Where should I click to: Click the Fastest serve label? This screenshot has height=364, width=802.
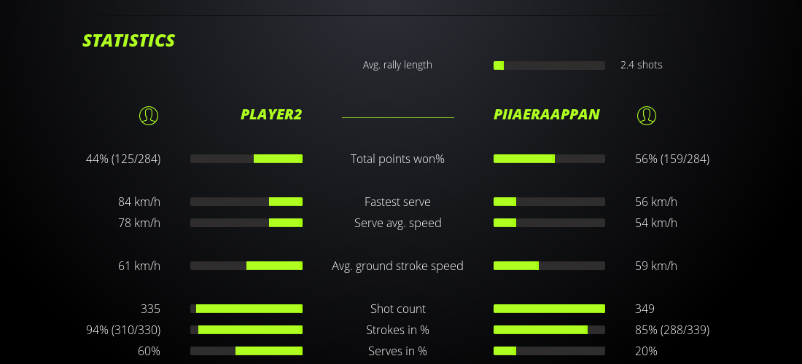click(397, 202)
